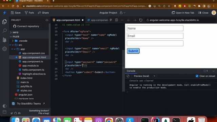Close the preview panel using Close
Image resolution: width=217 pixels, height=122 pixels.
coord(203,13)
